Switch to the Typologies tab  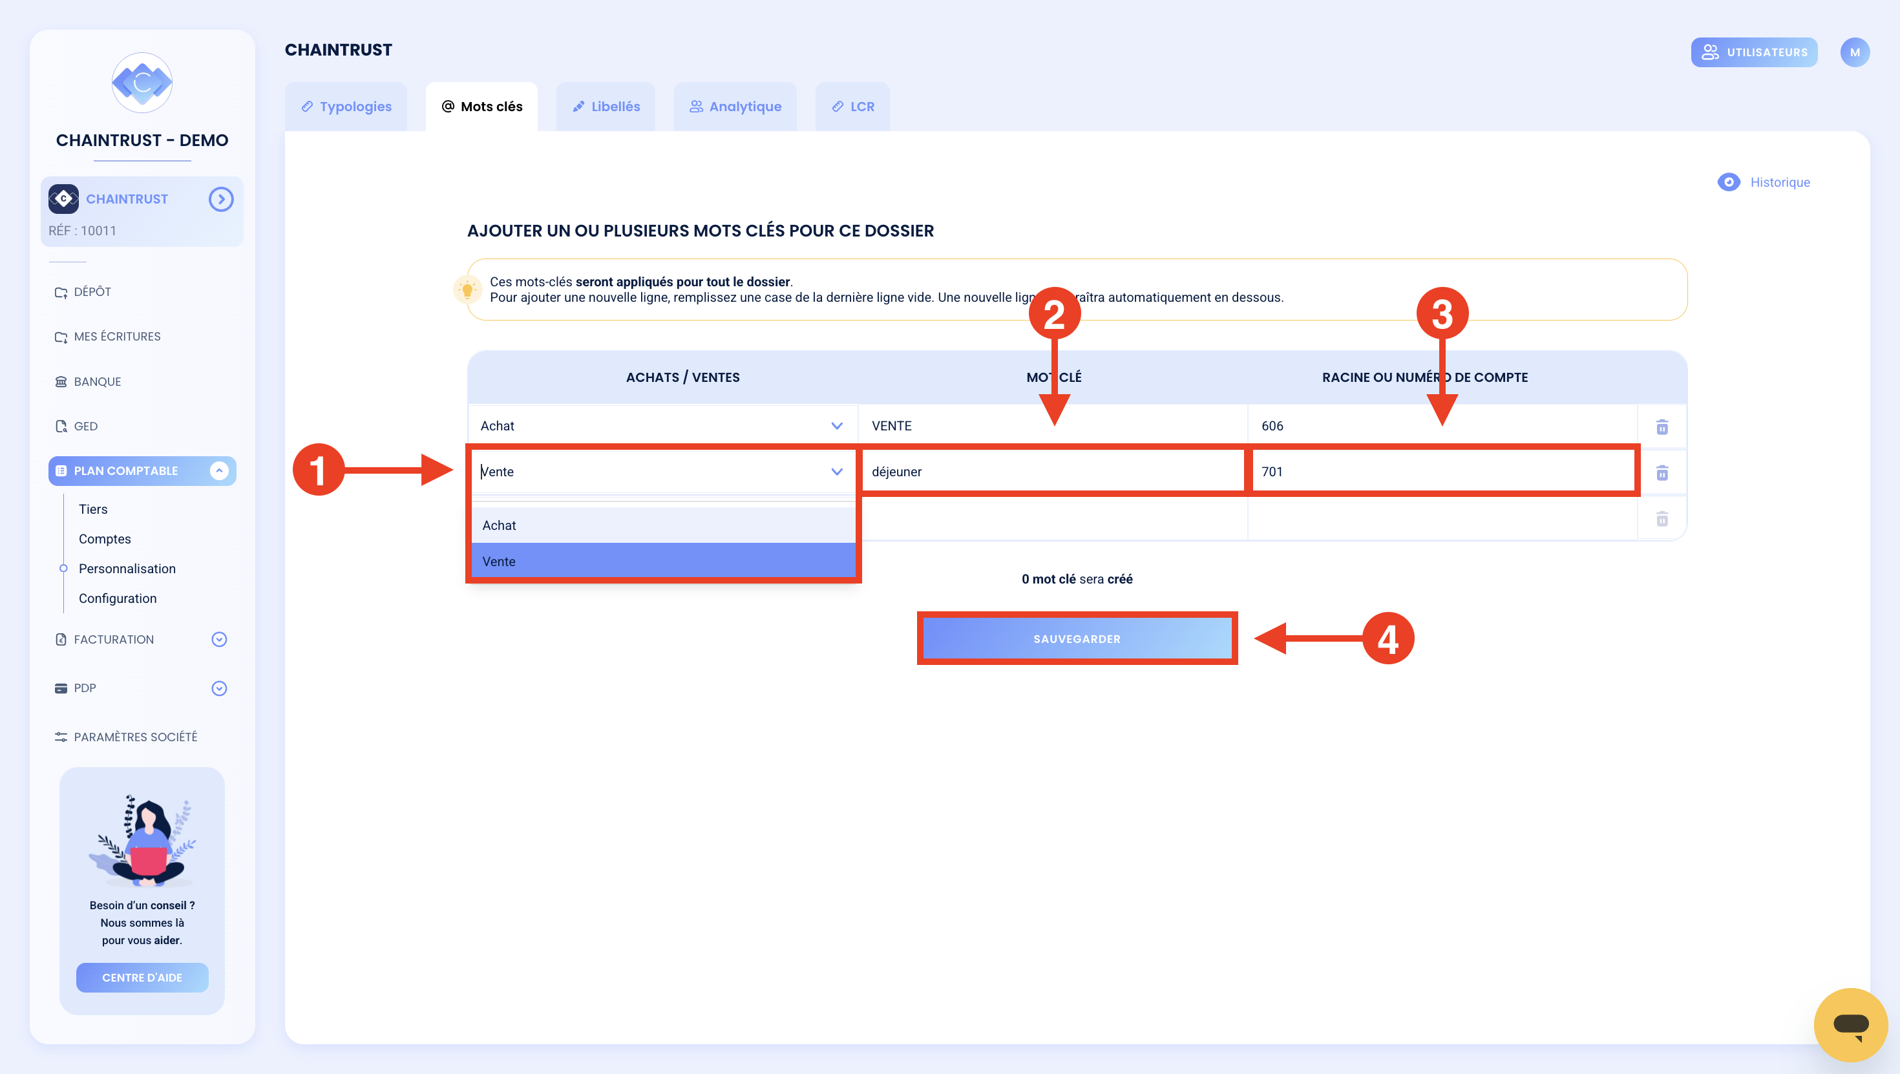coord(346,106)
